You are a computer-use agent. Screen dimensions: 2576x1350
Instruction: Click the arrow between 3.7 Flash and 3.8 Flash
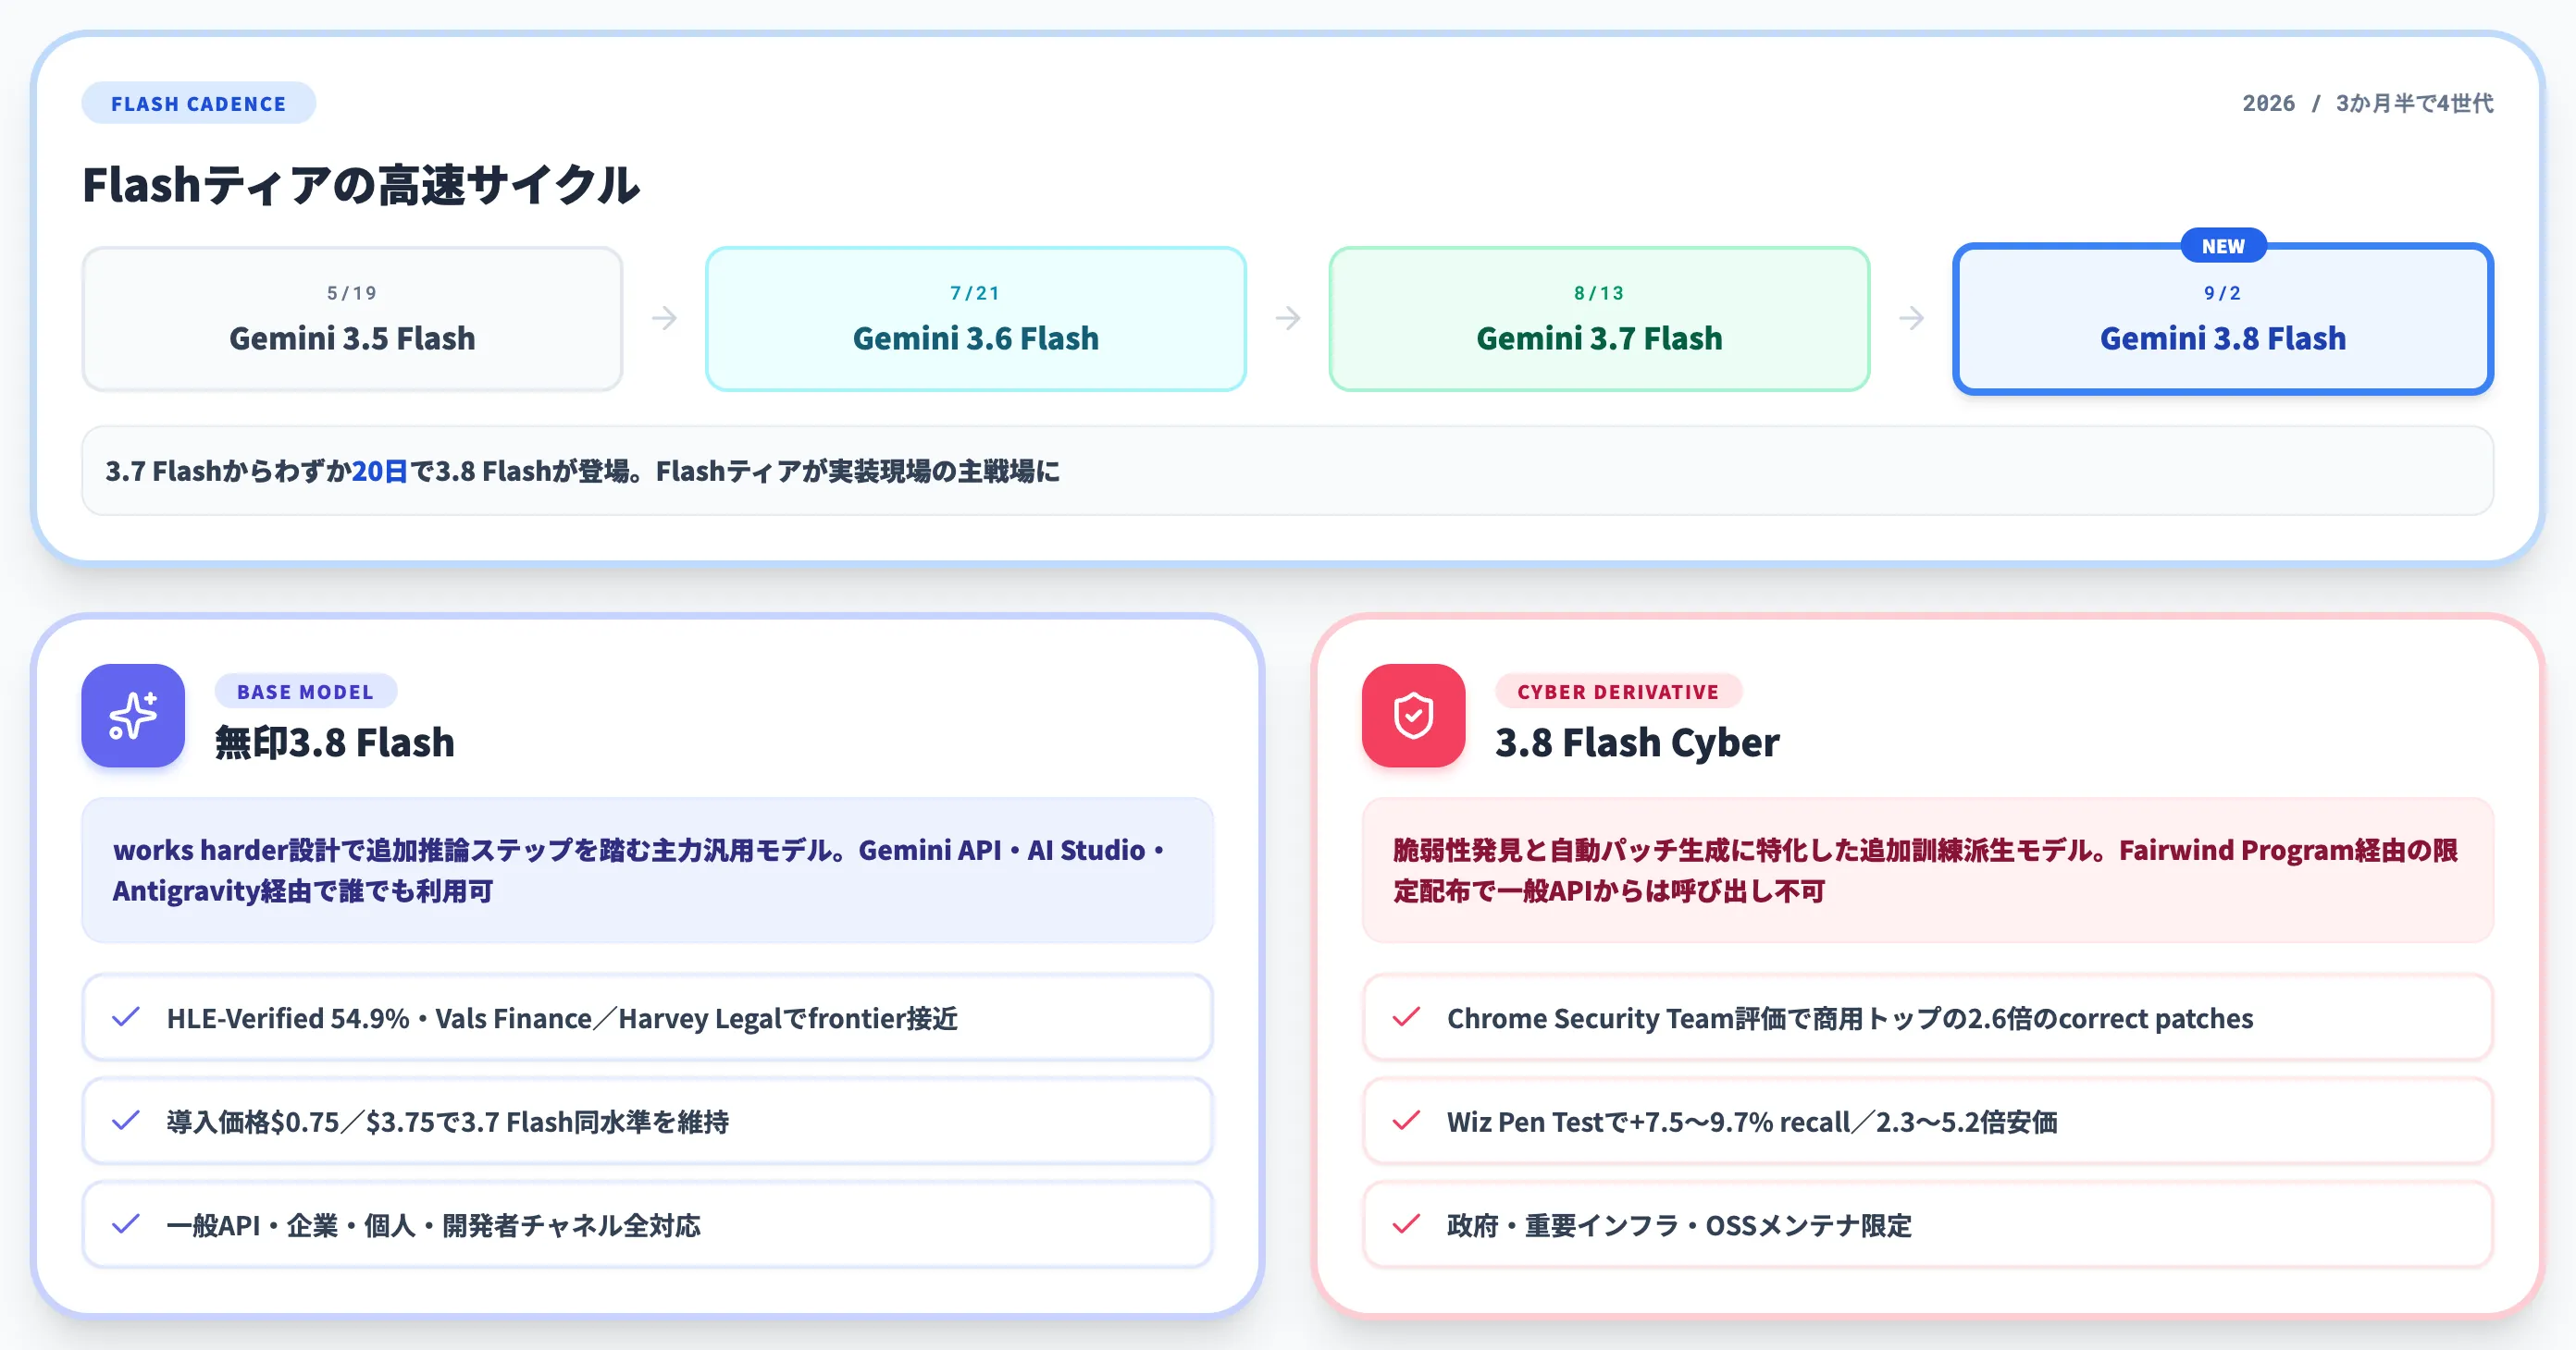pyautogui.click(x=1911, y=319)
